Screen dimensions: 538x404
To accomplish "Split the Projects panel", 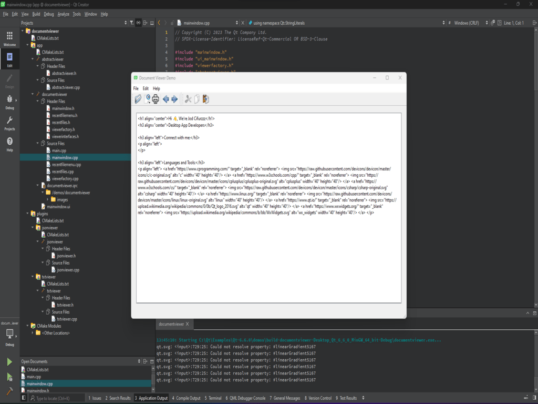I will point(145,23).
